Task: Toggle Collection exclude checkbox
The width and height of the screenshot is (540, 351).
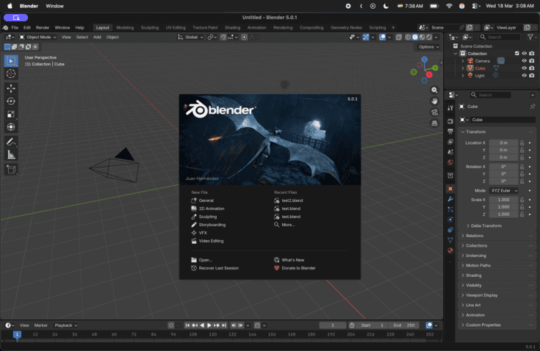Action: 516,54
